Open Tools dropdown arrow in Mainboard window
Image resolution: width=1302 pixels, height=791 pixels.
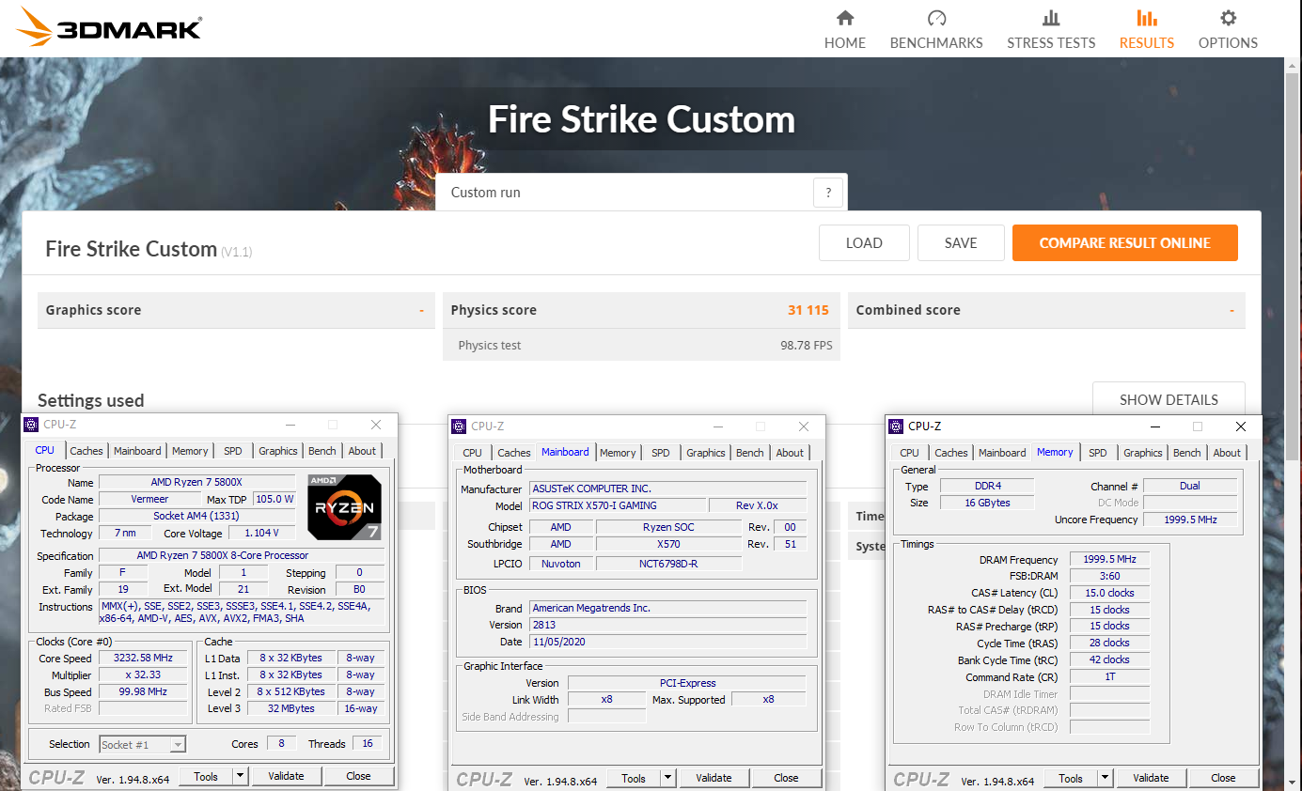[x=667, y=778]
